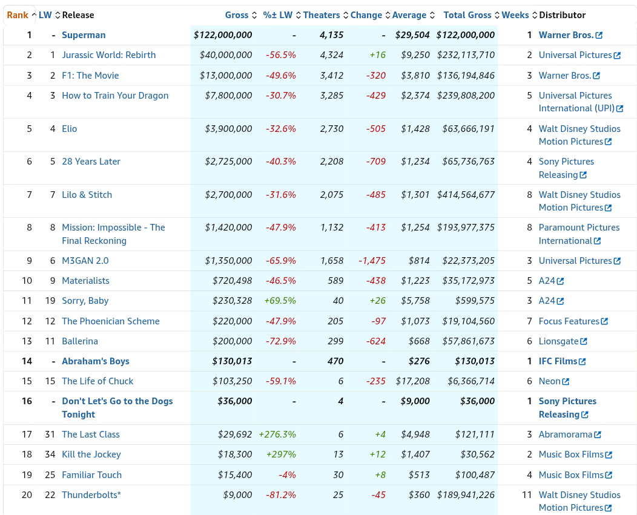Sort by Weeks column header
Screen dimensions: 637x515
[x=519, y=15]
